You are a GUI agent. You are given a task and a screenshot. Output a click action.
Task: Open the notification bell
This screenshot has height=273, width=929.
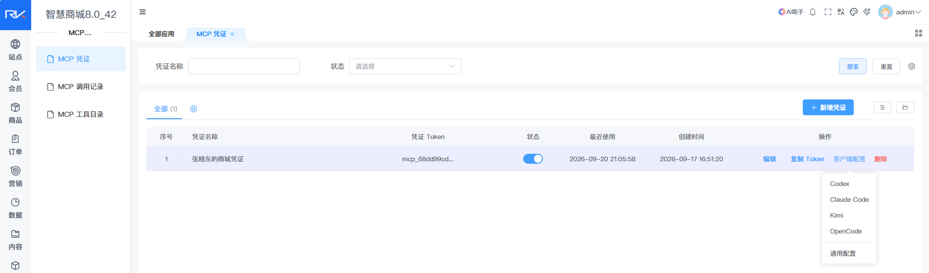tap(813, 12)
